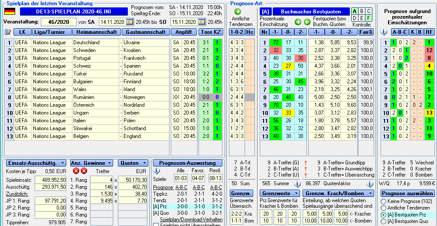Click the Spielplan/Download-Verhalten link text
Image resolution: width=437 pixels, height=226 pixels.
191,219
